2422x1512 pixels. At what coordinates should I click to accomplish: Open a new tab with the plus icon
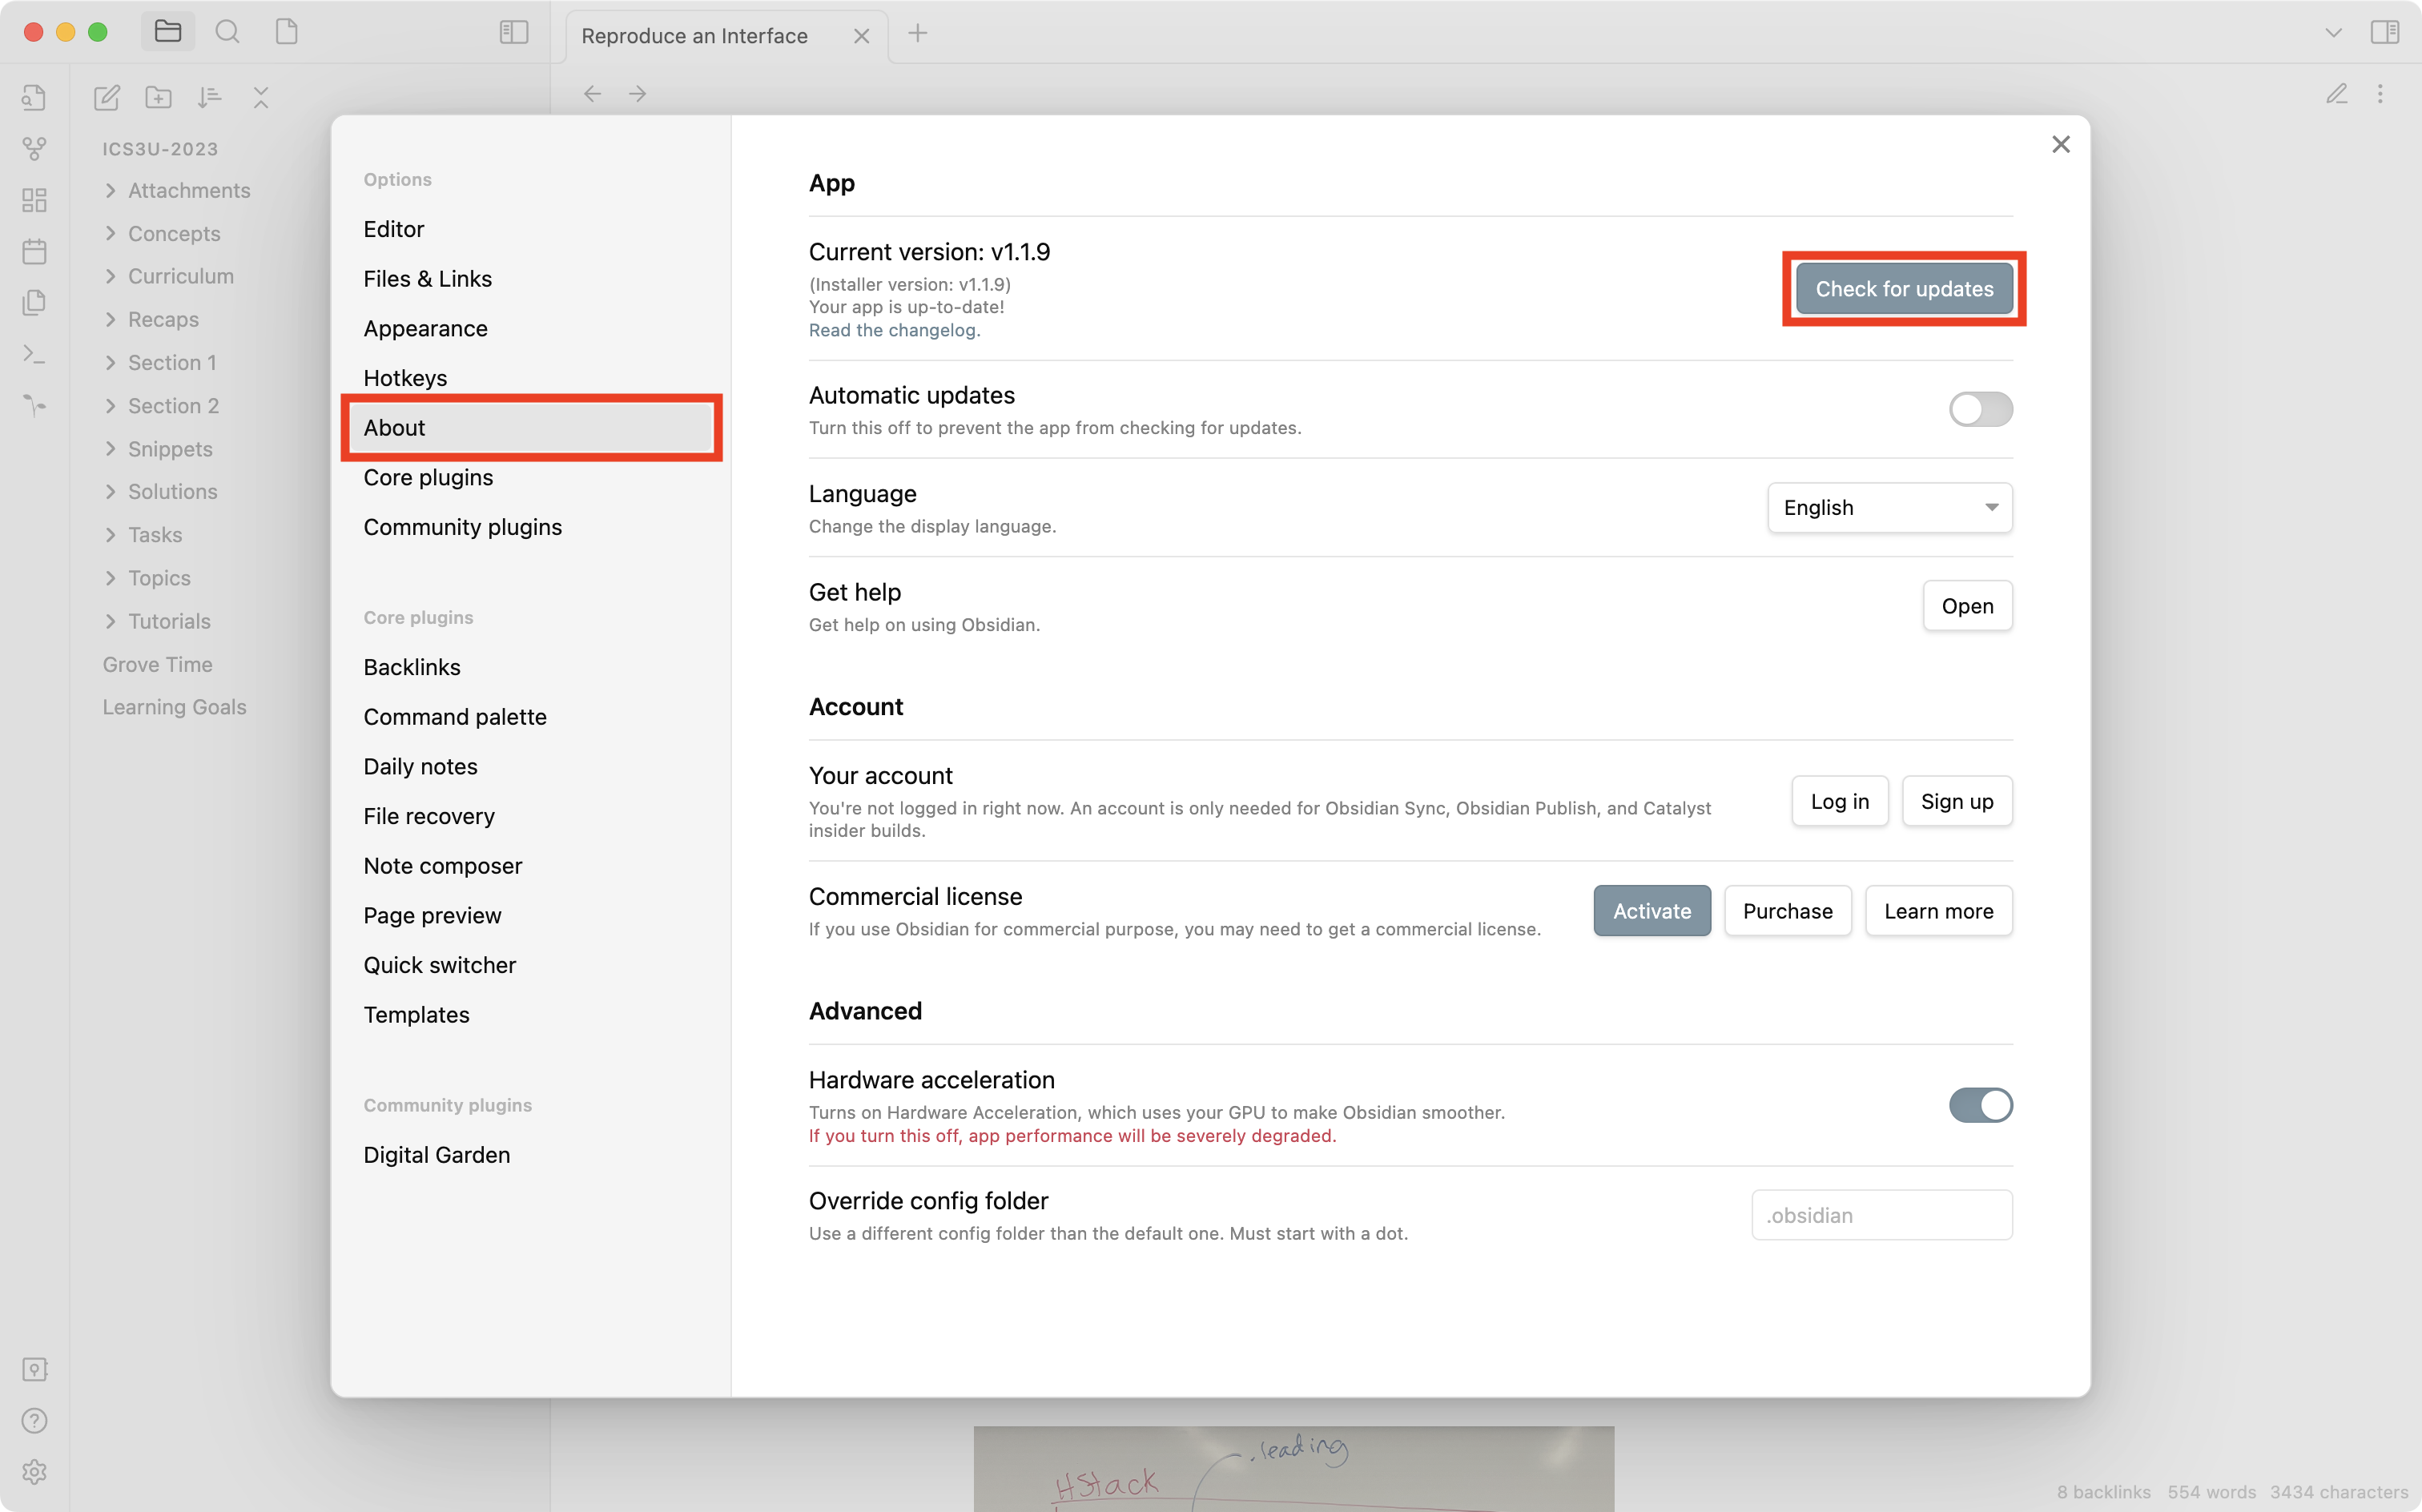(x=917, y=33)
